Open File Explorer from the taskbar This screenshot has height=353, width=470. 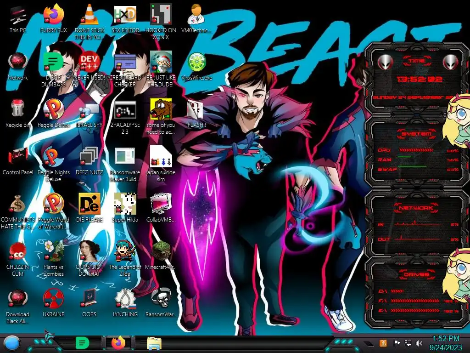click(x=154, y=343)
